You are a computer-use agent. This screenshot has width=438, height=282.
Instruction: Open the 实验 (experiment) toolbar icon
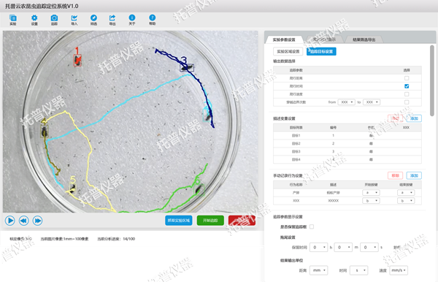[x=13, y=20]
